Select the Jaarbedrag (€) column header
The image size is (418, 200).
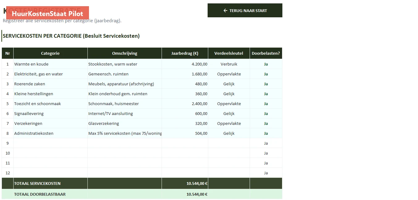185,53
